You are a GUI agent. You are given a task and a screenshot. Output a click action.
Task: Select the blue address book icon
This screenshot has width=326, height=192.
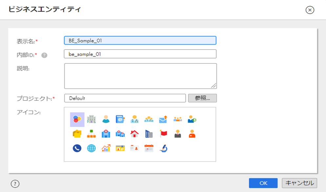coord(120,119)
